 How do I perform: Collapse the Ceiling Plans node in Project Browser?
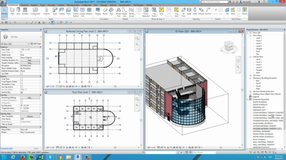[x=250, y=57]
